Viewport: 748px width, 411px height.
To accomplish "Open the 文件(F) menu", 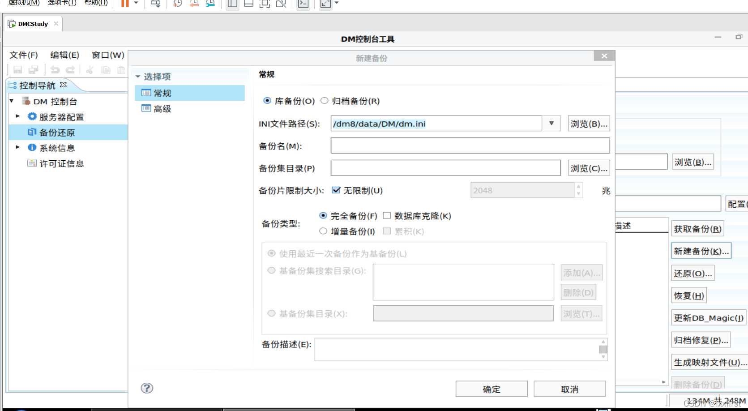I will click(24, 55).
